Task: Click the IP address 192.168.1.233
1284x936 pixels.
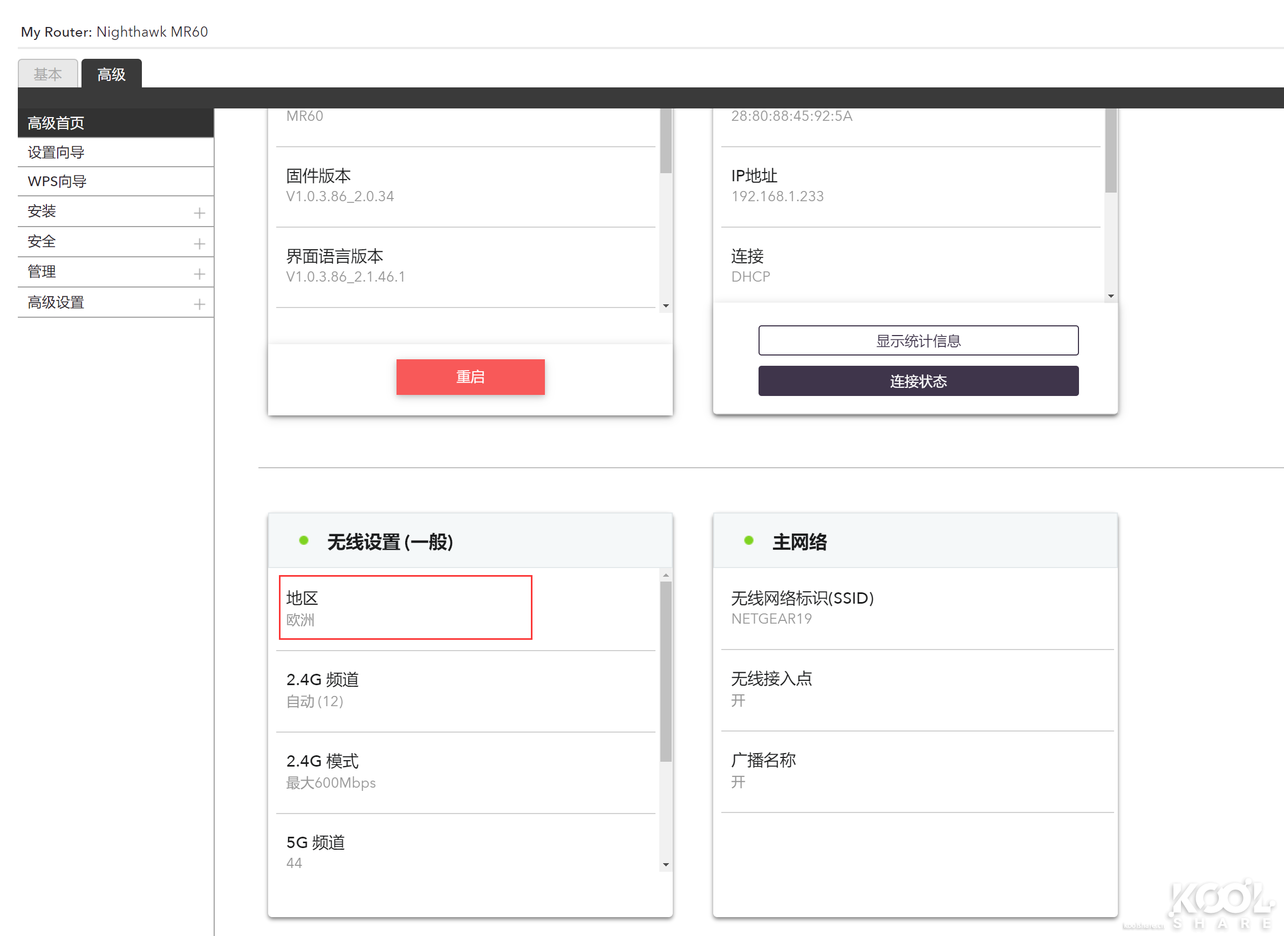Action: pyautogui.click(x=777, y=196)
